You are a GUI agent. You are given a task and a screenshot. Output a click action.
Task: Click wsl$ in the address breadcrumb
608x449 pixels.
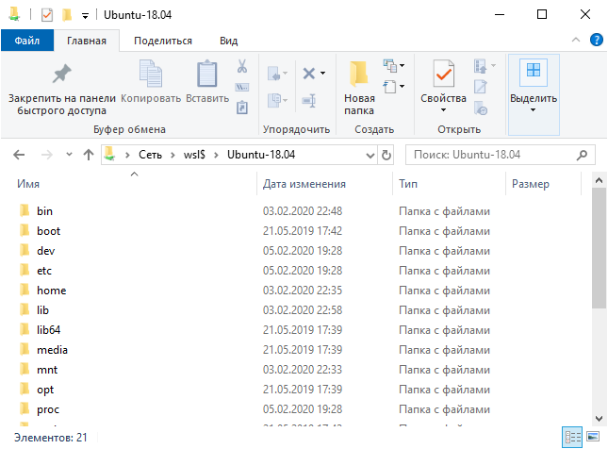[194, 155]
